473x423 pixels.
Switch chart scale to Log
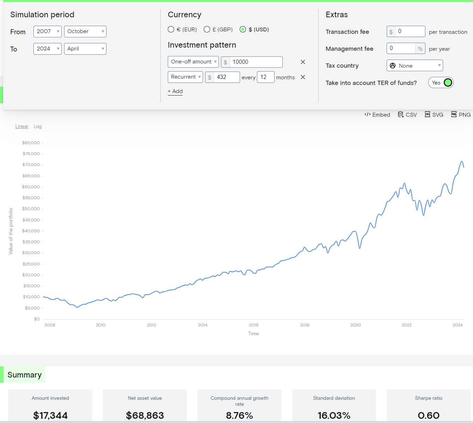tap(38, 126)
